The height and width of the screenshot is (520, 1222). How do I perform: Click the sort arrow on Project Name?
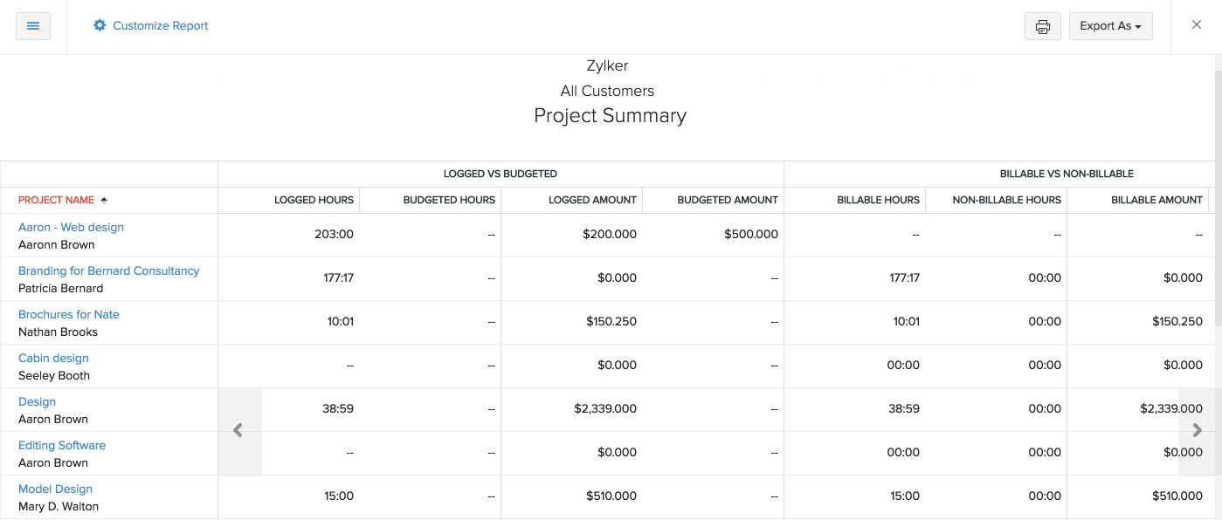click(103, 199)
